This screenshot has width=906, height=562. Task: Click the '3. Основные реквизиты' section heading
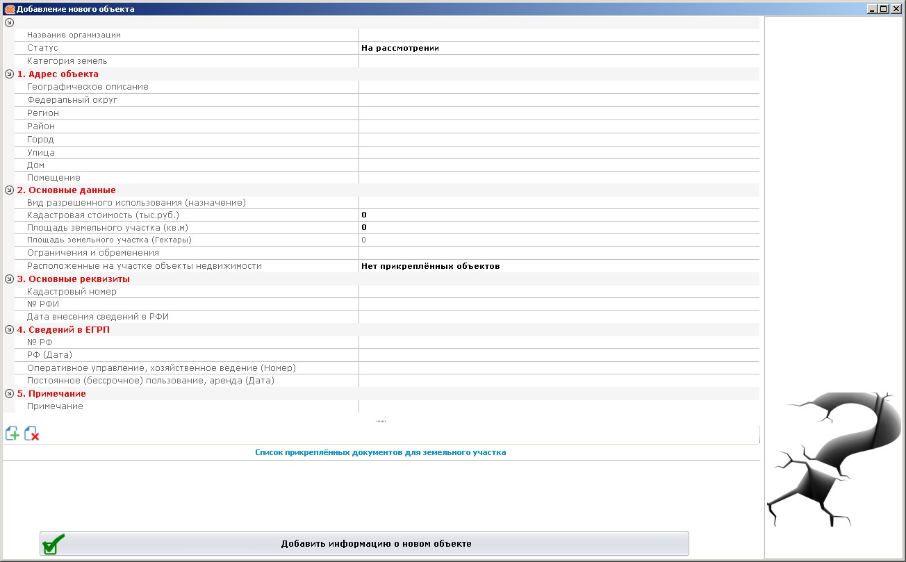(x=74, y=279)
